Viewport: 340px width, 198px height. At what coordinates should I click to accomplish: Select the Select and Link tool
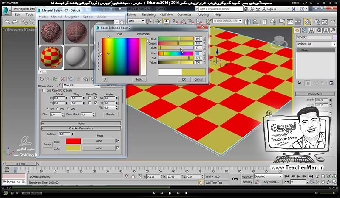coord(24,22)
